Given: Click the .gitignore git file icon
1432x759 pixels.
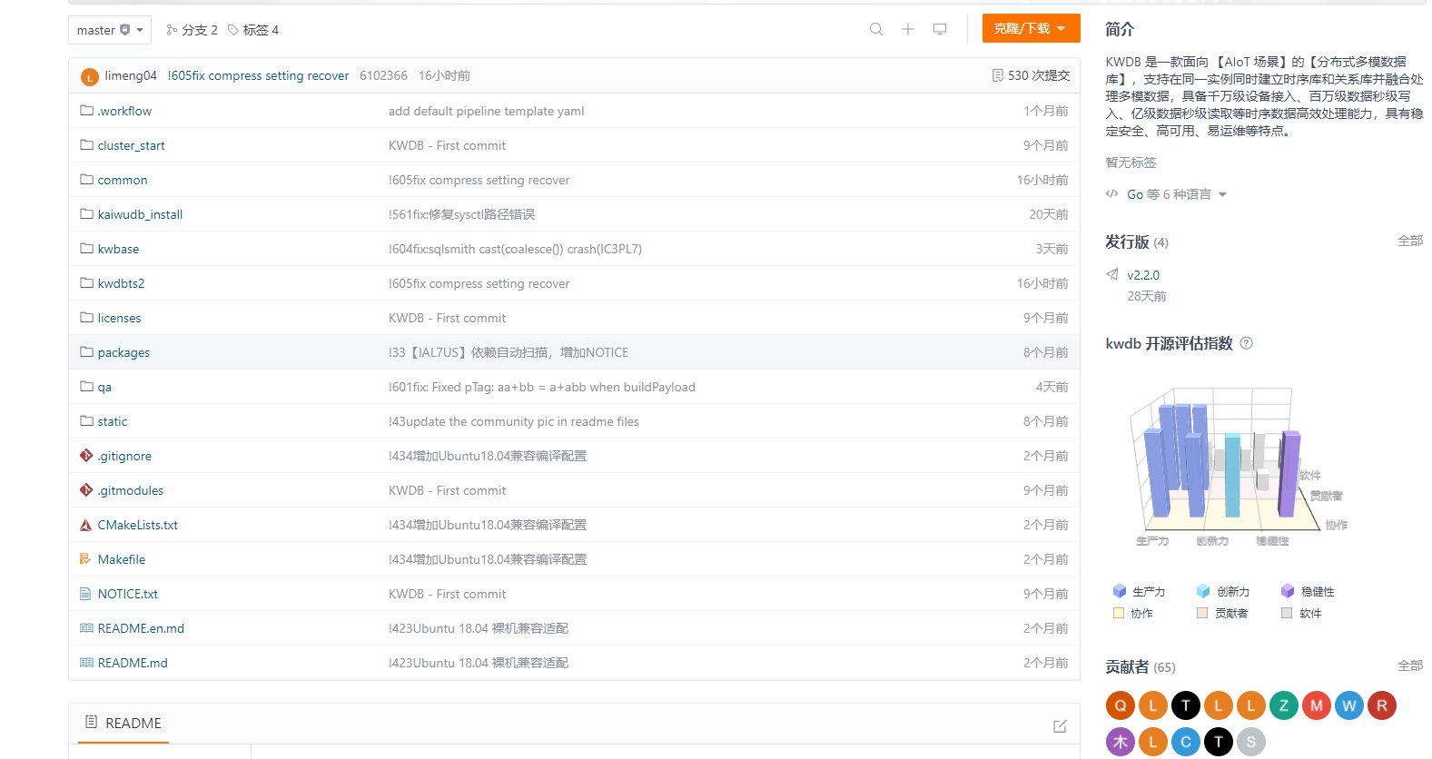Looking at the screenshot, I should pos(86,456).
